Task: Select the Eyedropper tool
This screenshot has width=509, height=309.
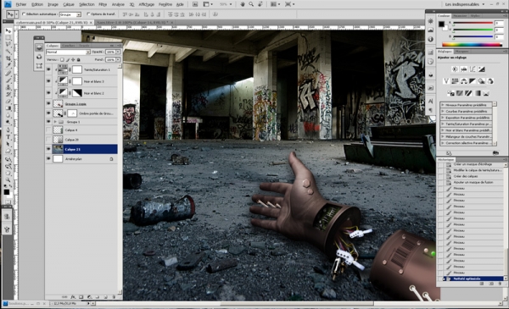Action: pyautogui.click(x=8, y=65)
